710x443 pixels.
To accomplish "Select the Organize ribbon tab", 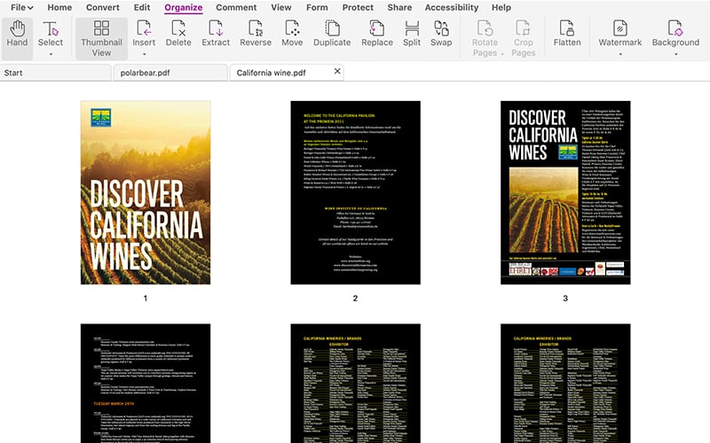I will click(x=184, y=8).
